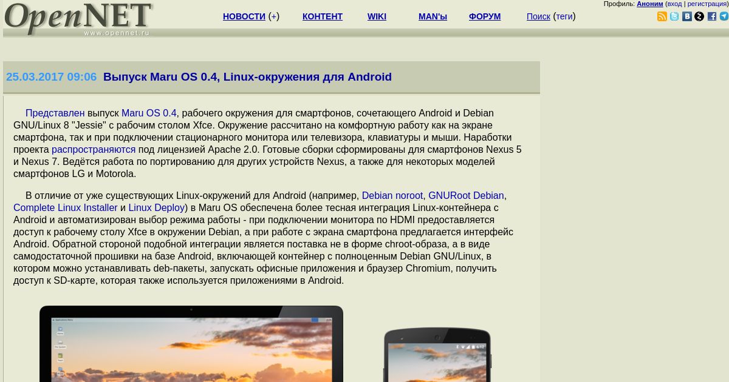Open the RSS feed icon

tap(662, 16)
